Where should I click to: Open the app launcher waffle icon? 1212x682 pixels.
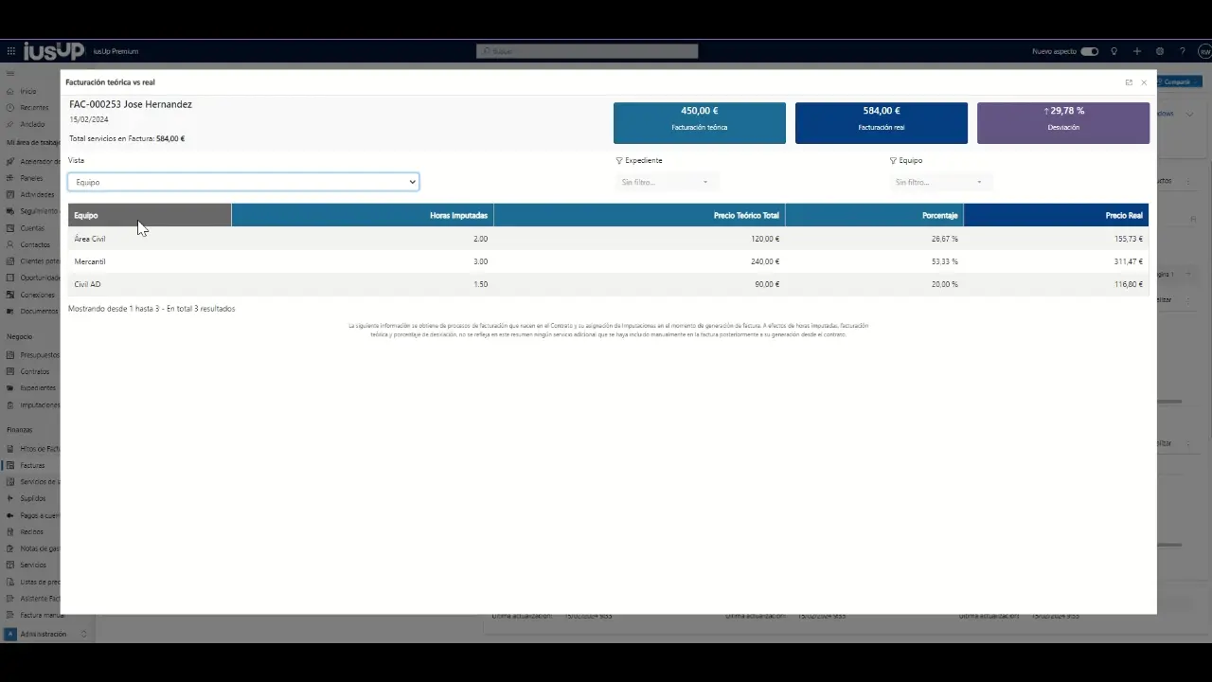[x=11, y=51]
